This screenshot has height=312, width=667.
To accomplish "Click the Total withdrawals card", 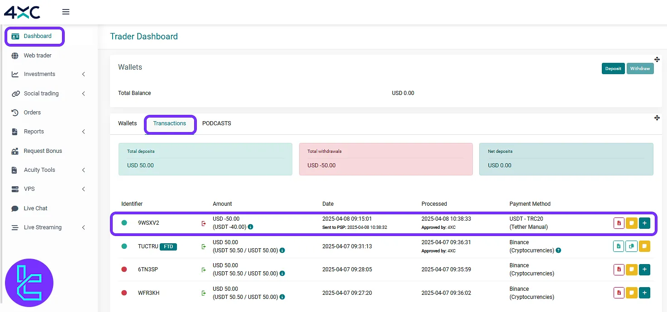I will point(386,159).
